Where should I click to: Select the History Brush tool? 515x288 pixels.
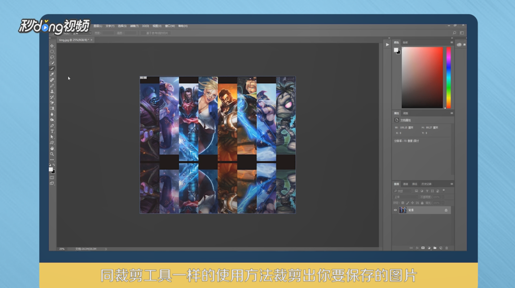[x=52, y=97]
